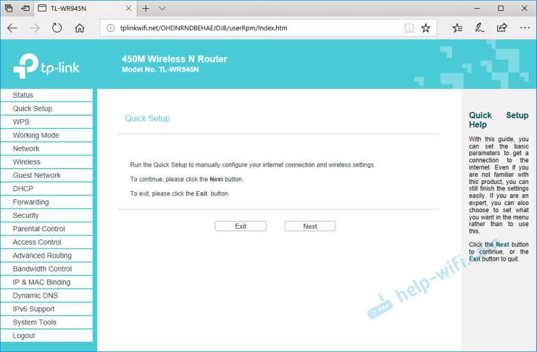Click the Quick Setup page heading

click(x=147, y=118)
